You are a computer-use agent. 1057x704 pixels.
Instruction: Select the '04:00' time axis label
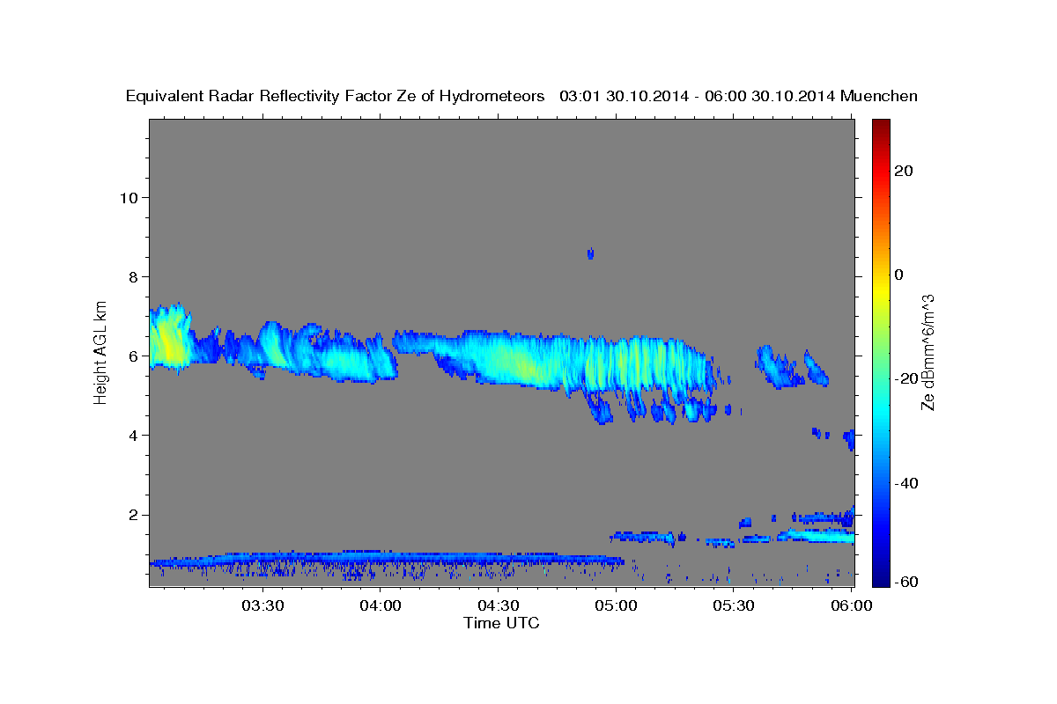coord(380,606)
